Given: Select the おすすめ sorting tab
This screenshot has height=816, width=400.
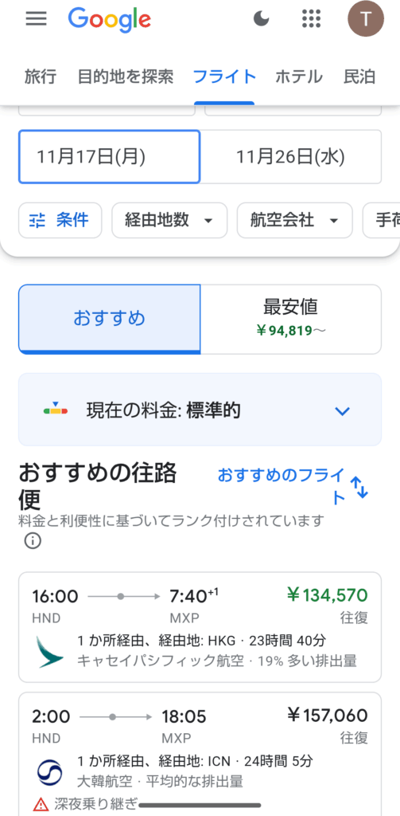Looking at the screenshot, I should pyautogui.click(x=109, y=319).
